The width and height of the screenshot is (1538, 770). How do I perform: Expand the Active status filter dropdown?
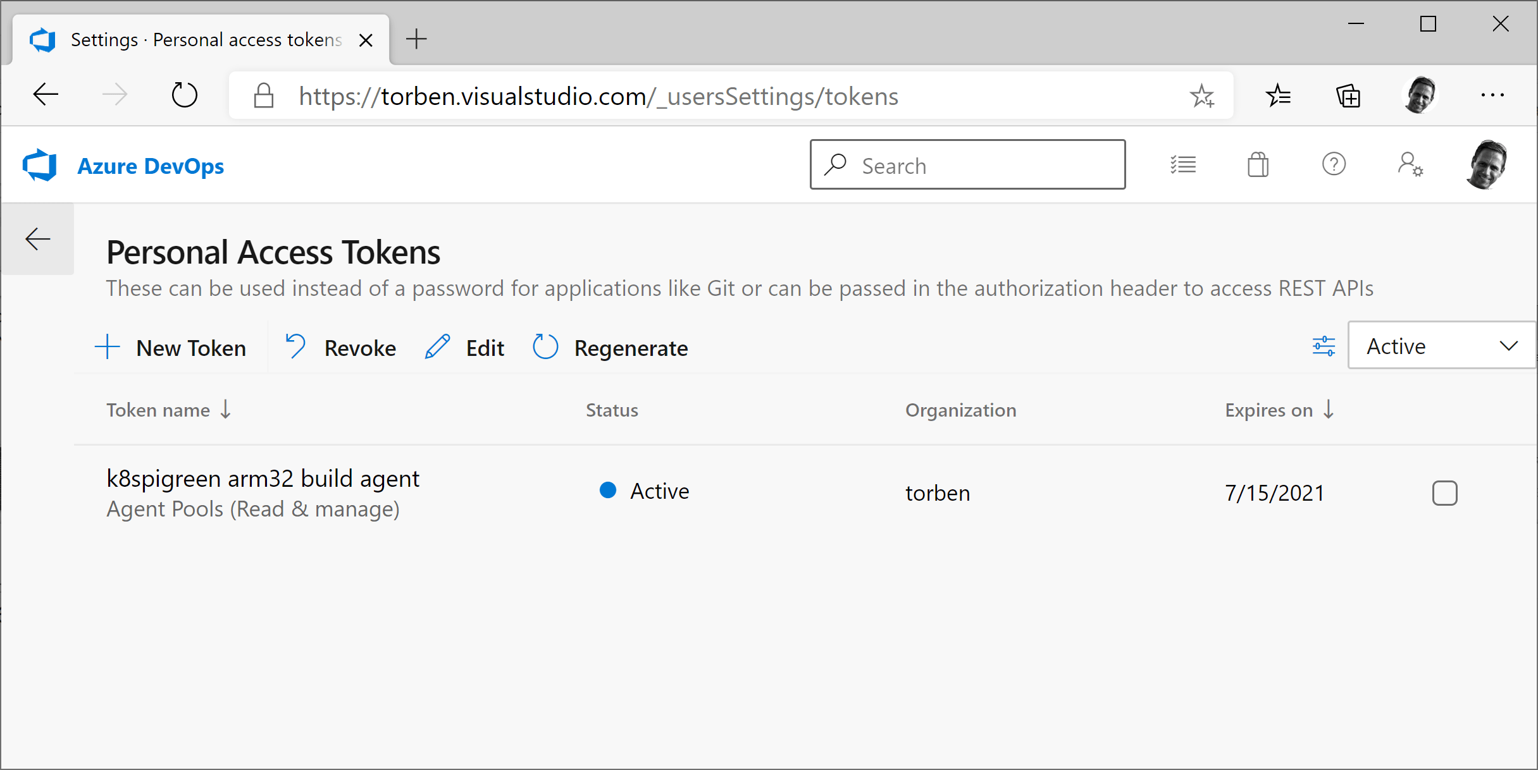1441,346
